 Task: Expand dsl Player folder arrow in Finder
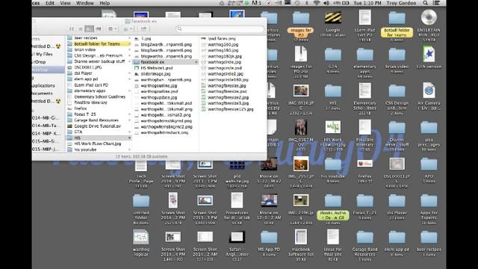tap(129, 73)
